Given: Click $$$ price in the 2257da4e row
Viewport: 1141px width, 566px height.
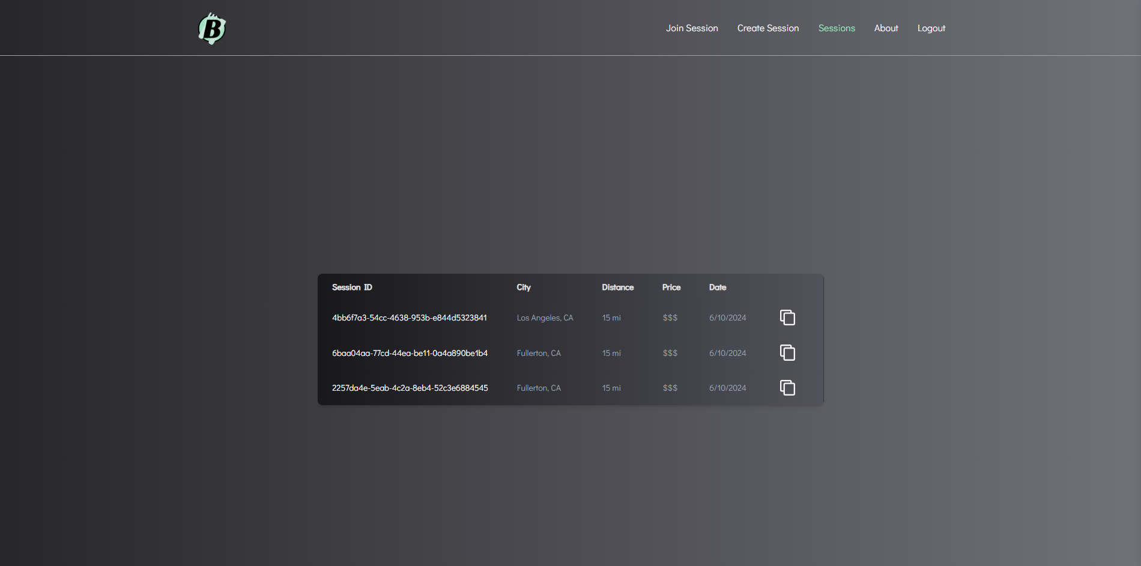Looking at the screenshot, I should [x=670, y=388].
